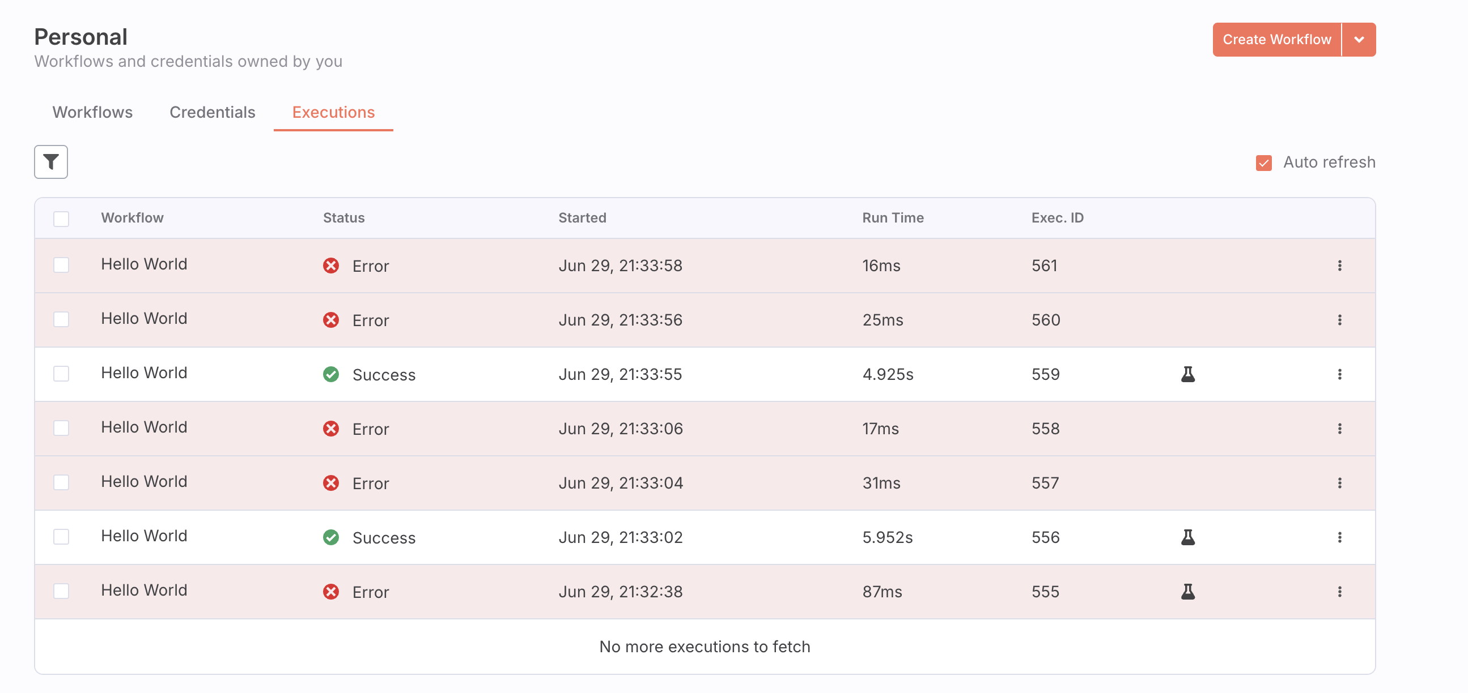Open the executions filter funnel icon
The image size is (1468, 693).
pos(50,162)
